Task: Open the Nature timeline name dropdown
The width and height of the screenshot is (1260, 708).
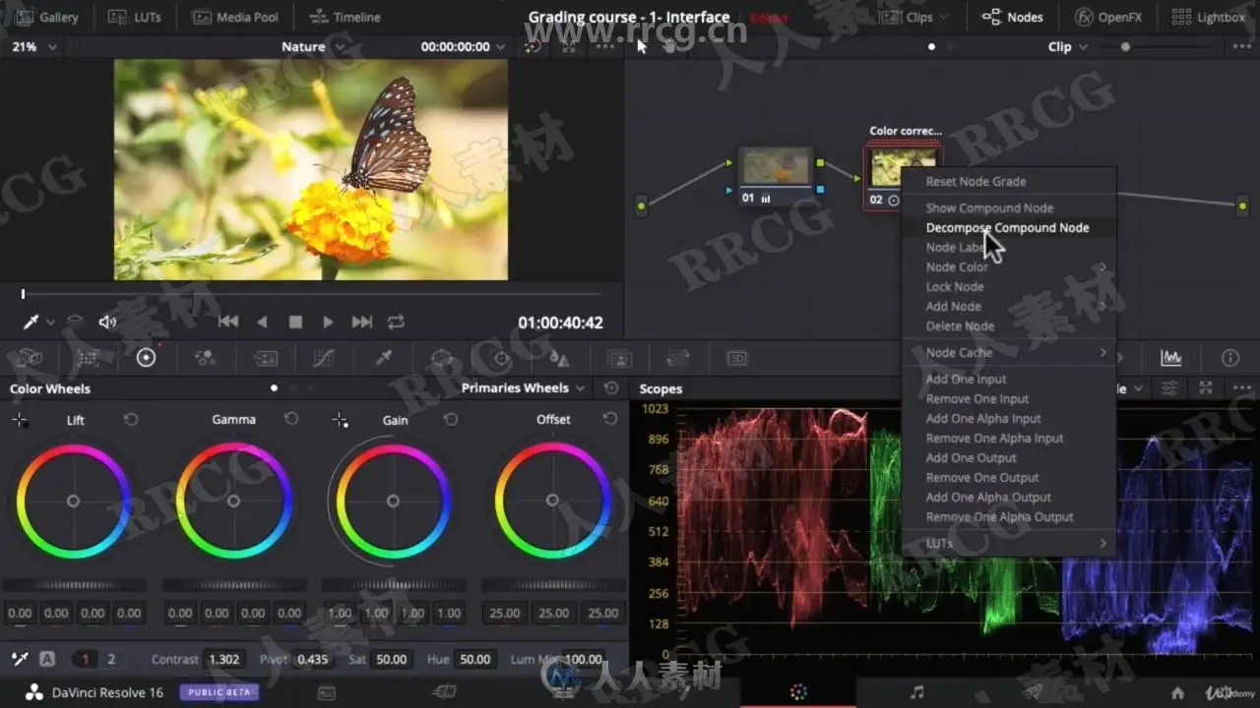Action: click(x=313, y=46)
